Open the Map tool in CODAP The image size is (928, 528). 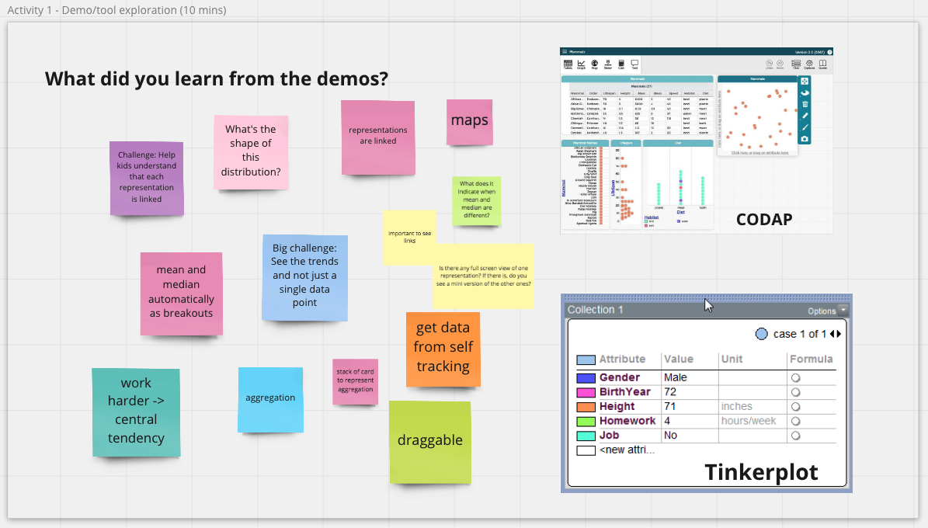594,65
